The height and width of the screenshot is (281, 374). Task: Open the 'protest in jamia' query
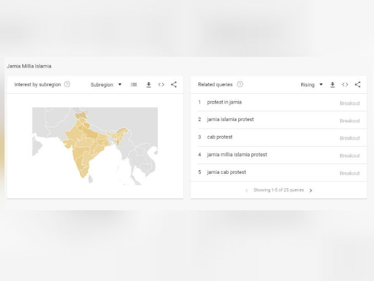tap(224, 103)
